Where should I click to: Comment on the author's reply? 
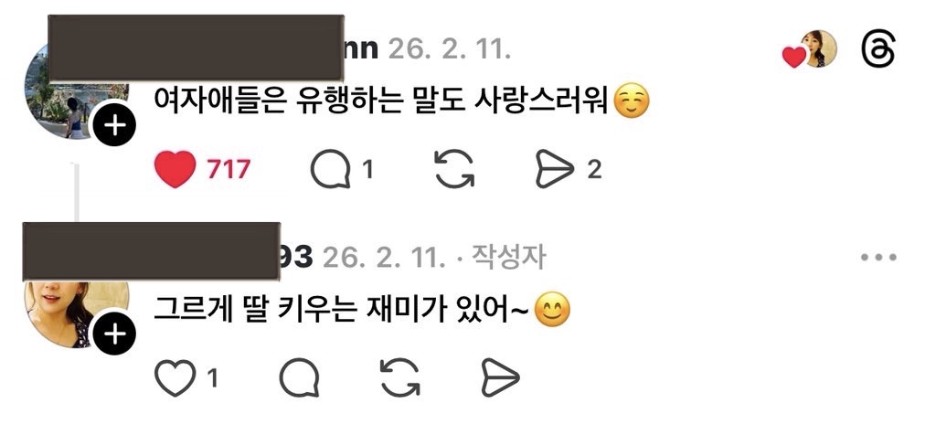299,377
